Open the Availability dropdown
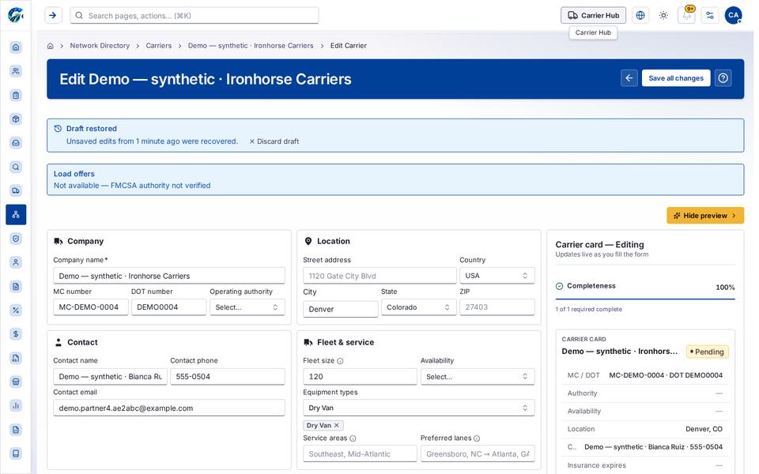759x474 pixels. pyautogui.click(x=478, y=376)
